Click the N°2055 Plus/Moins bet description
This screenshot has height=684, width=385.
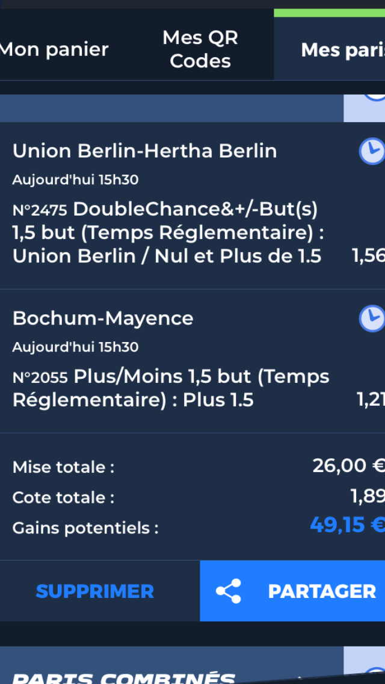coord(171,388)
